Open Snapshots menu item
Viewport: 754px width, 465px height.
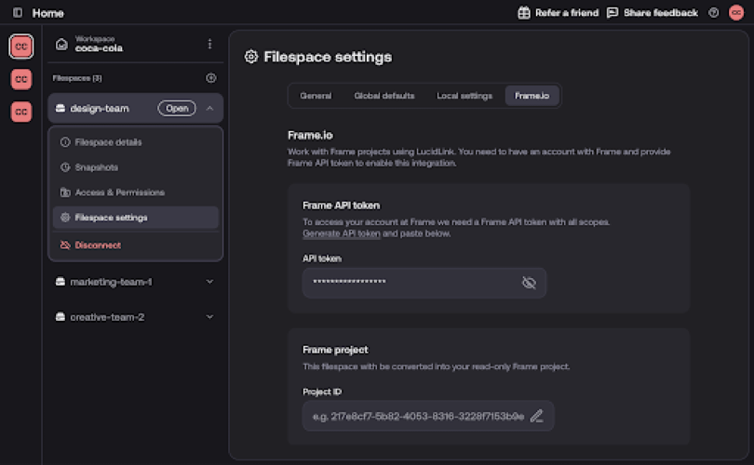coord(136,167)
